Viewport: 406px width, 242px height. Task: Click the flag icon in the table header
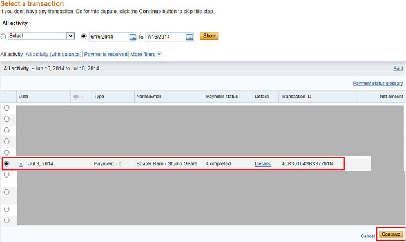(x=76, y=97)
